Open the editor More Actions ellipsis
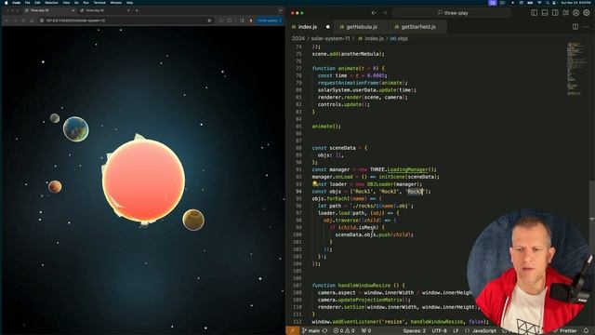 point(587,27)
